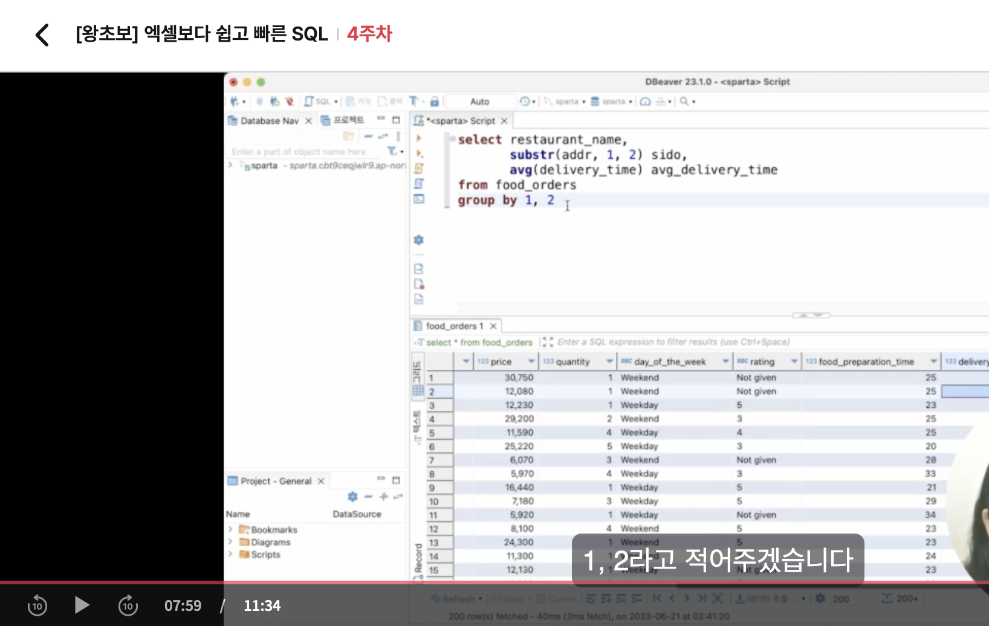The width and height of the screenshot is (989, 626).
Task: Switch to the 프로젝트 tab
Action: [x=343, y=120]
